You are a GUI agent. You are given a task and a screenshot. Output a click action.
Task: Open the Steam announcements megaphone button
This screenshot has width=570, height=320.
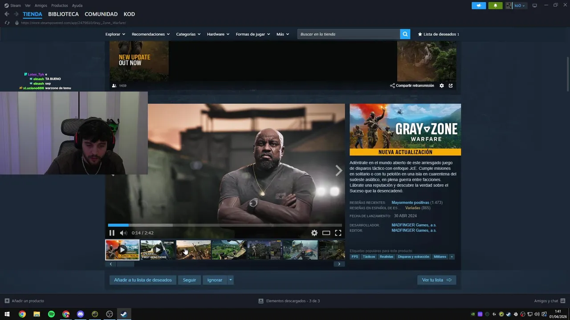pyautogui.click(x=479, y=5)
